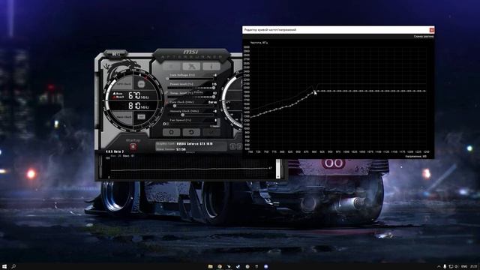The width and height of the screenshot is (480, 270).
Task: Open the round blue-white app at the taskbar's right end
Action: (265, 267)
